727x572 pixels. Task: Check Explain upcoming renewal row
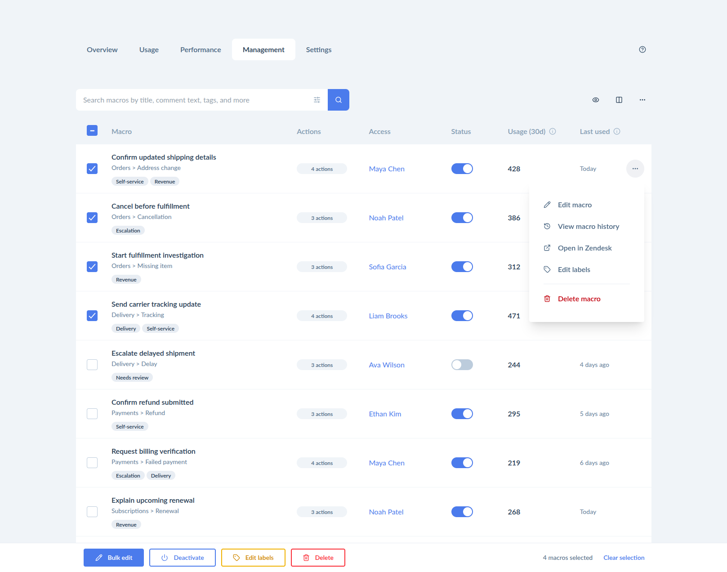[x=92, y=512]
